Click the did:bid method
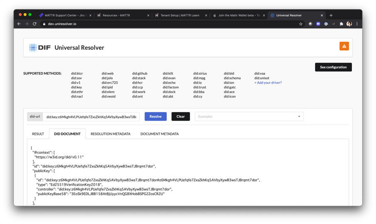This screenshot has width=376, height=224. [229, 73]
